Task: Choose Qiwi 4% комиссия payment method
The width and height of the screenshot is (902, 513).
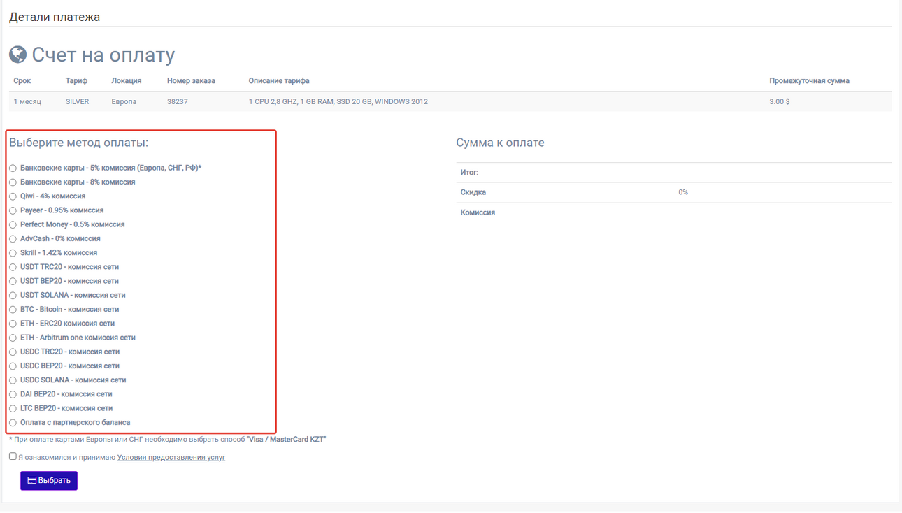Action: coord(13,196)
